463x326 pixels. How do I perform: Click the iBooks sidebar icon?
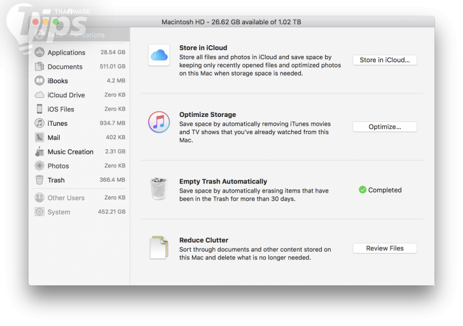tap(39, 81)
